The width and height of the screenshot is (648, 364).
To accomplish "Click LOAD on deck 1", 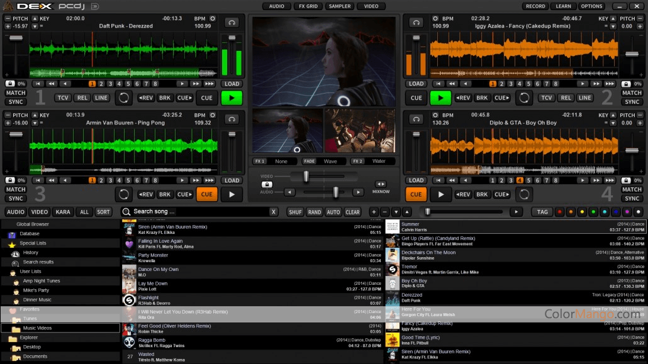I will [232, 84].
